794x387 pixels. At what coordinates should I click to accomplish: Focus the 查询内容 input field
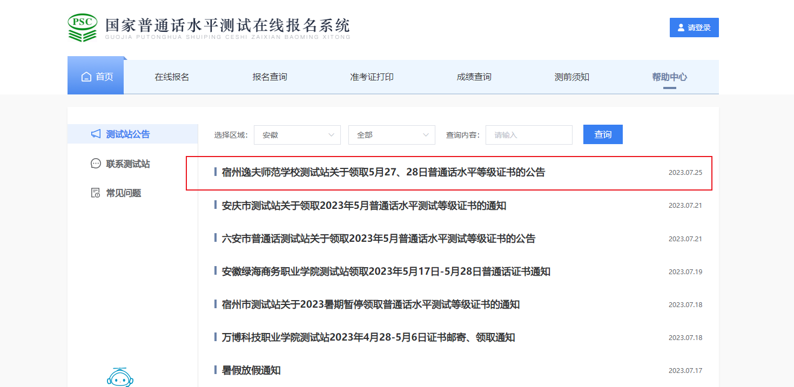click(x=529, y=135)
